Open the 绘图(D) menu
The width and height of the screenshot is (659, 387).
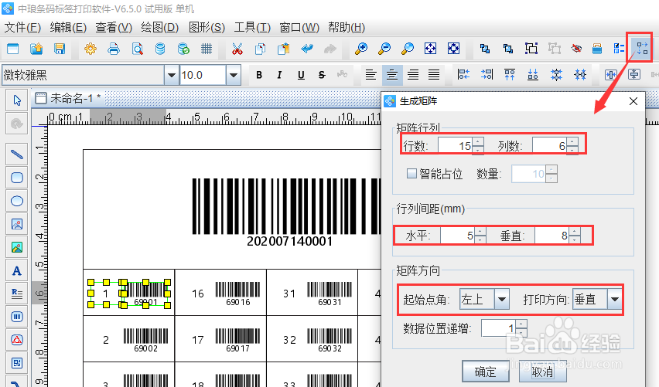pos(159,28)
